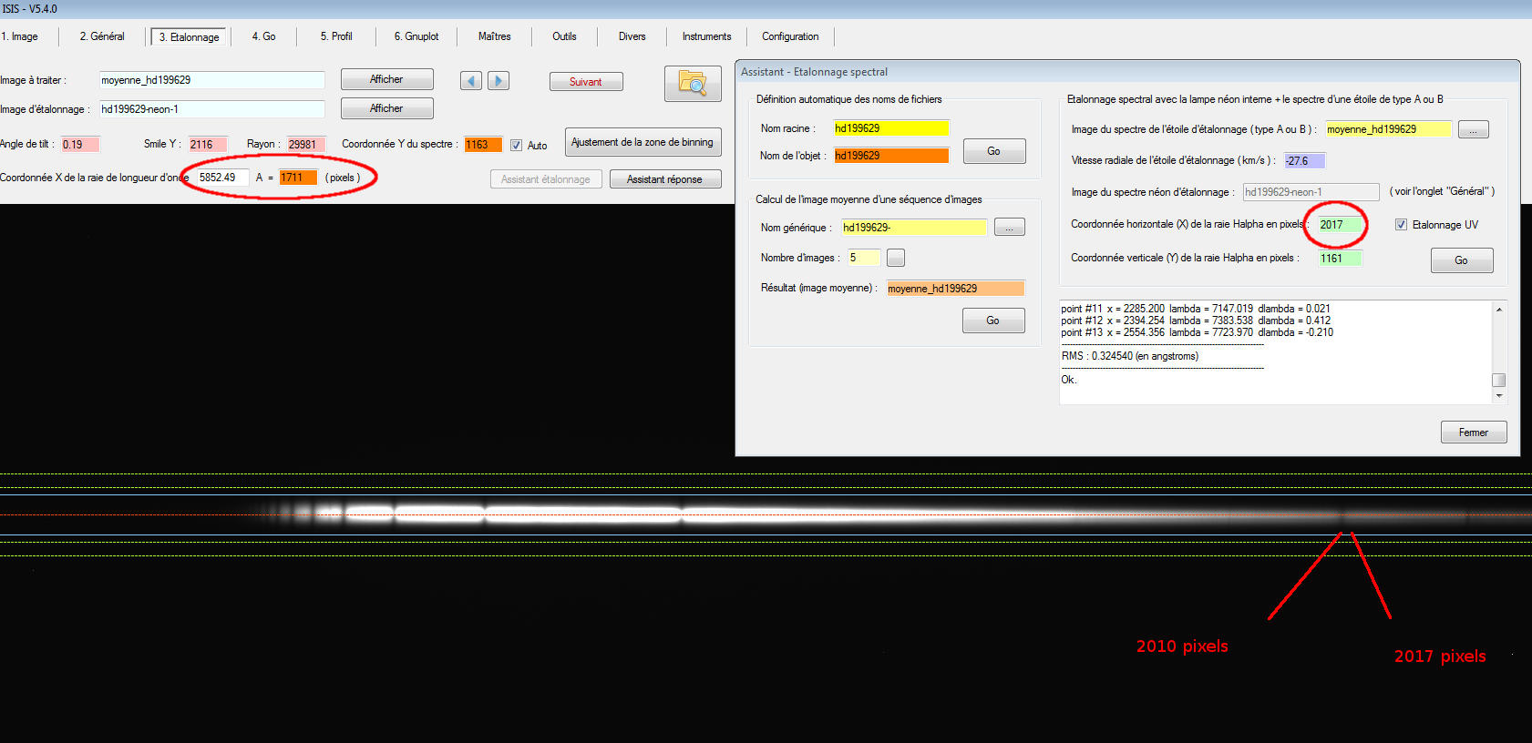Select the Angle de tilt field
The width and height of the screenshot is (1532, 743).
pos(78,145)
